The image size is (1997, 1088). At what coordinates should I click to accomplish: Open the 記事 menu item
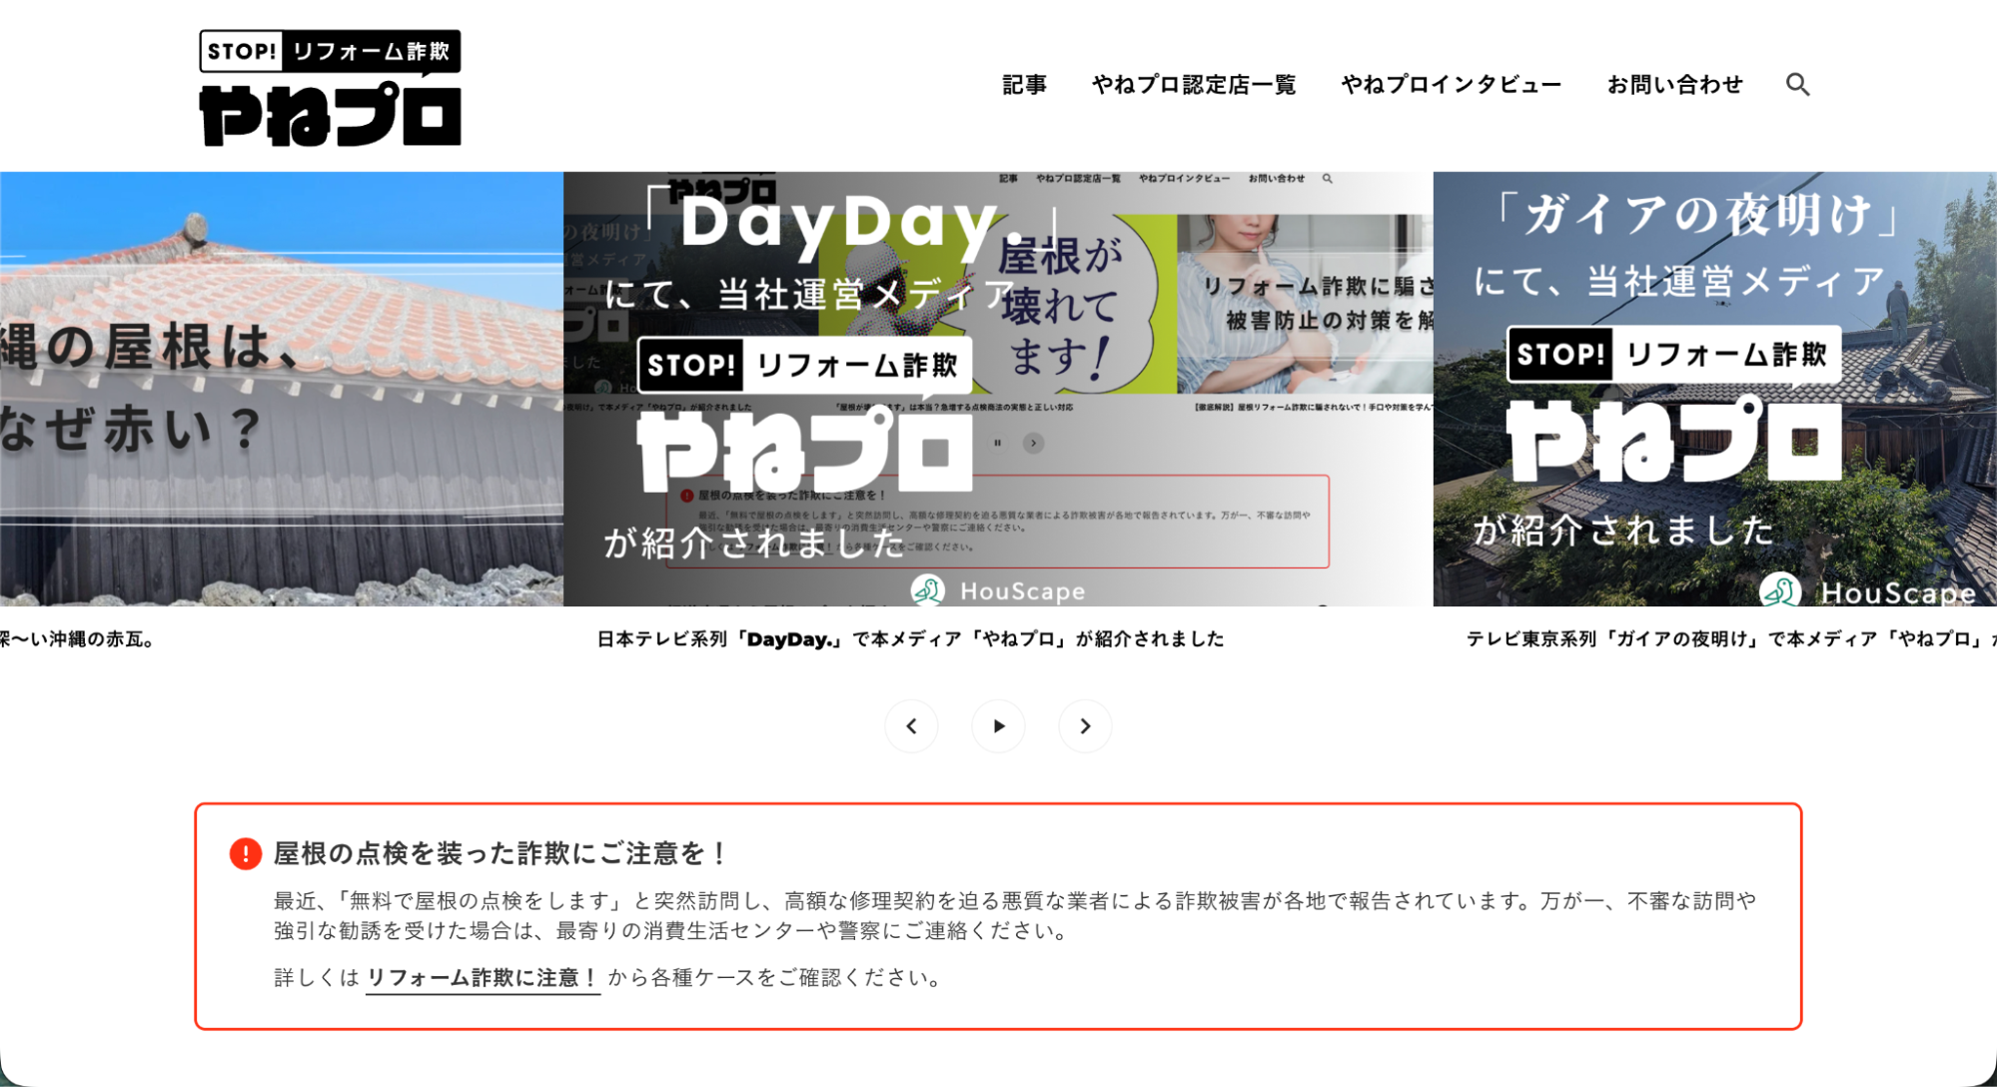1024,85
